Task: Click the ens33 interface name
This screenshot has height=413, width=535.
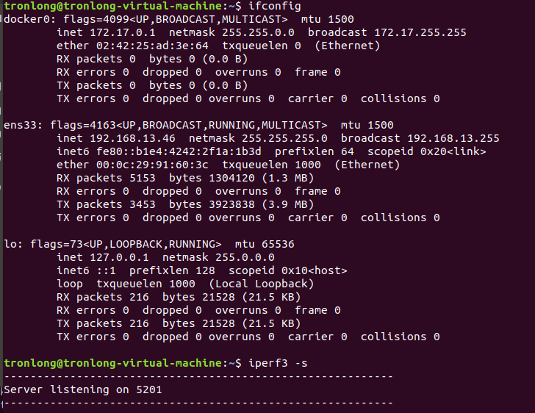Action: point(20,125)
